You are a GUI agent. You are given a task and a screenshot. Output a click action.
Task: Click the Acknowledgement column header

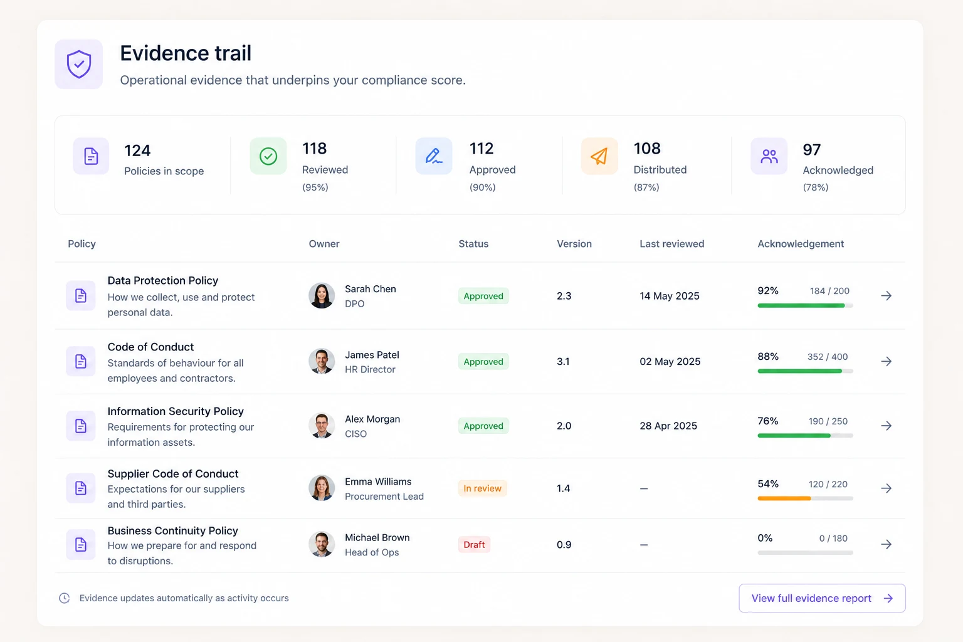pos(801,244)
